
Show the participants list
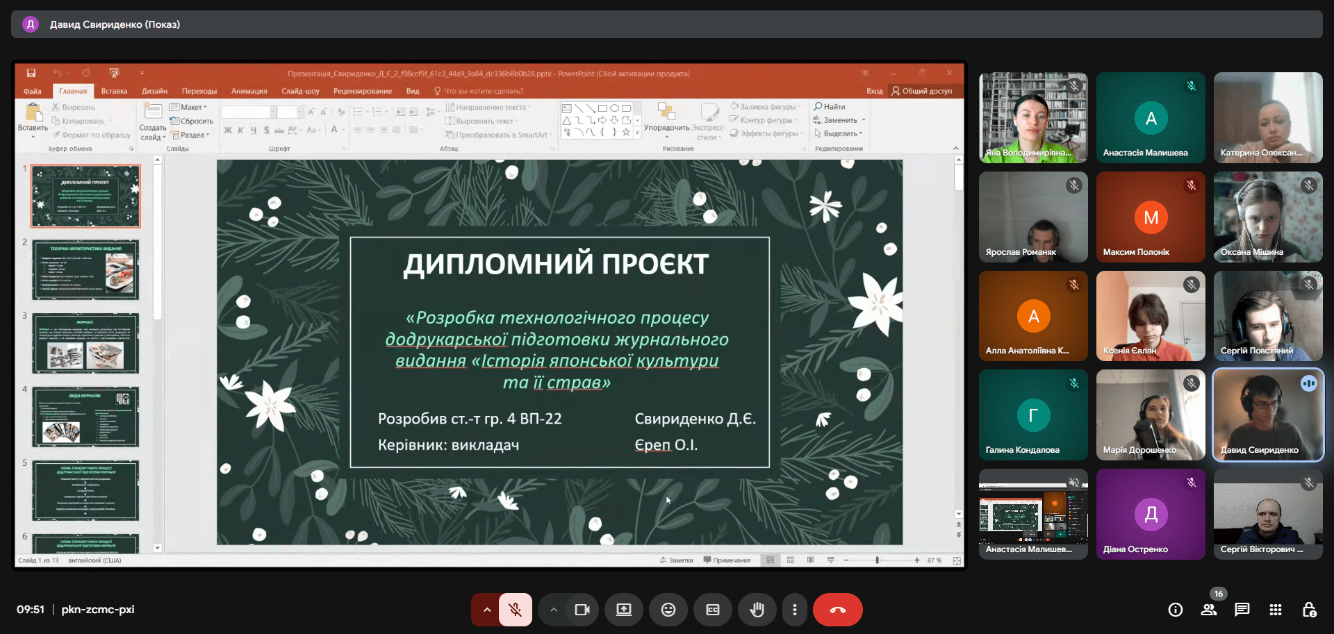[x=1208, y=610]
